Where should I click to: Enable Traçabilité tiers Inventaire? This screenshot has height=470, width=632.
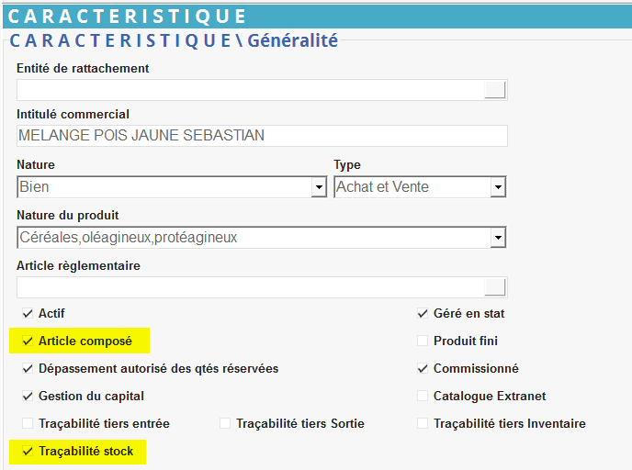click(x=423, y=424)
